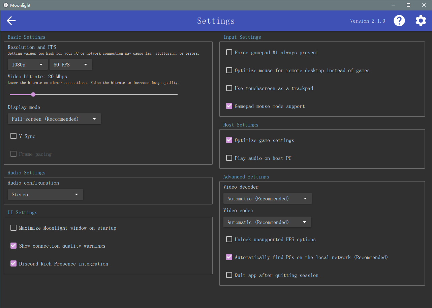Close the Moonlight window

[x=424, y=5]
